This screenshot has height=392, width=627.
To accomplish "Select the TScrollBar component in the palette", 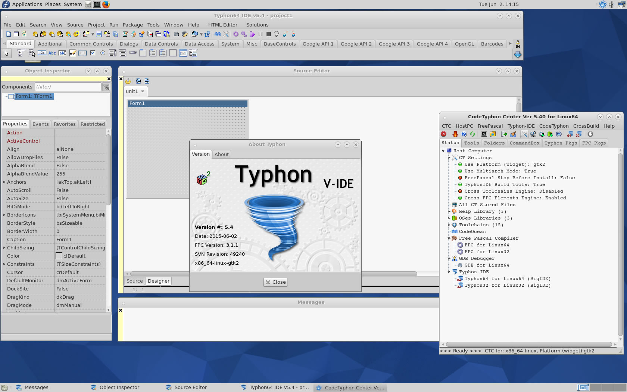I will coord(133,53).
